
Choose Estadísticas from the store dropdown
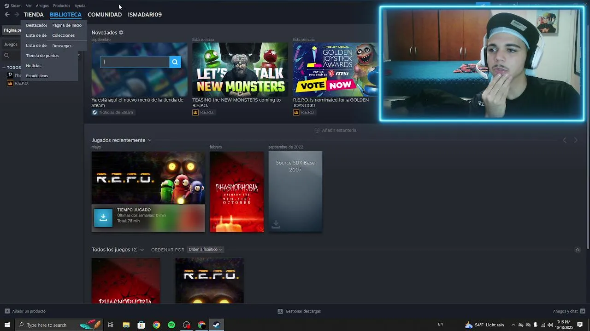(x=37, y=76)
